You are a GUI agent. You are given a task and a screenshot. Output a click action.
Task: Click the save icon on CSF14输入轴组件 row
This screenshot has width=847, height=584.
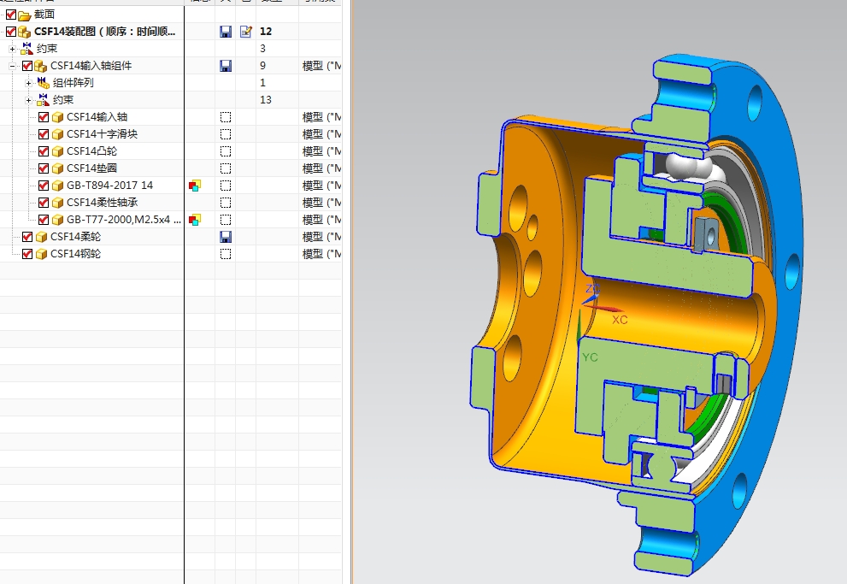(226, 66)
